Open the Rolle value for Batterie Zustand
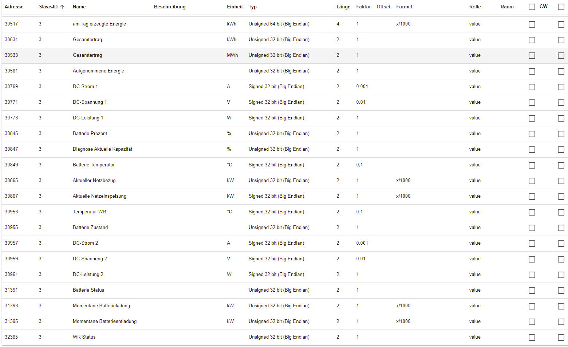 click(x=475, y=228)
